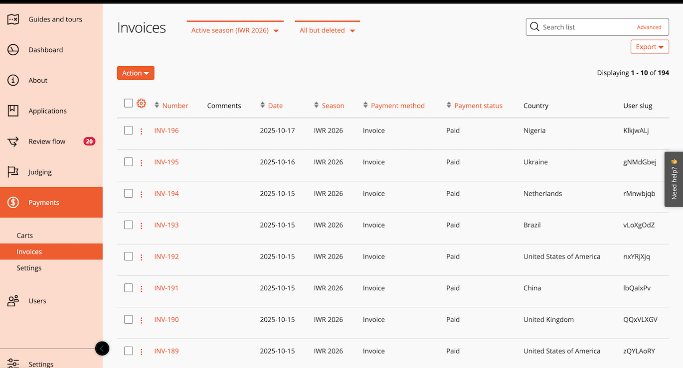Open the Export dropdown
The width and height of the screenshot is (683, 368).
(x=650, y=46)
